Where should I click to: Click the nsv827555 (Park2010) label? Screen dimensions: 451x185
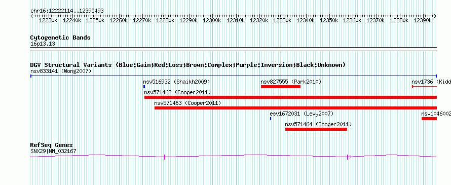click(291, 82)
